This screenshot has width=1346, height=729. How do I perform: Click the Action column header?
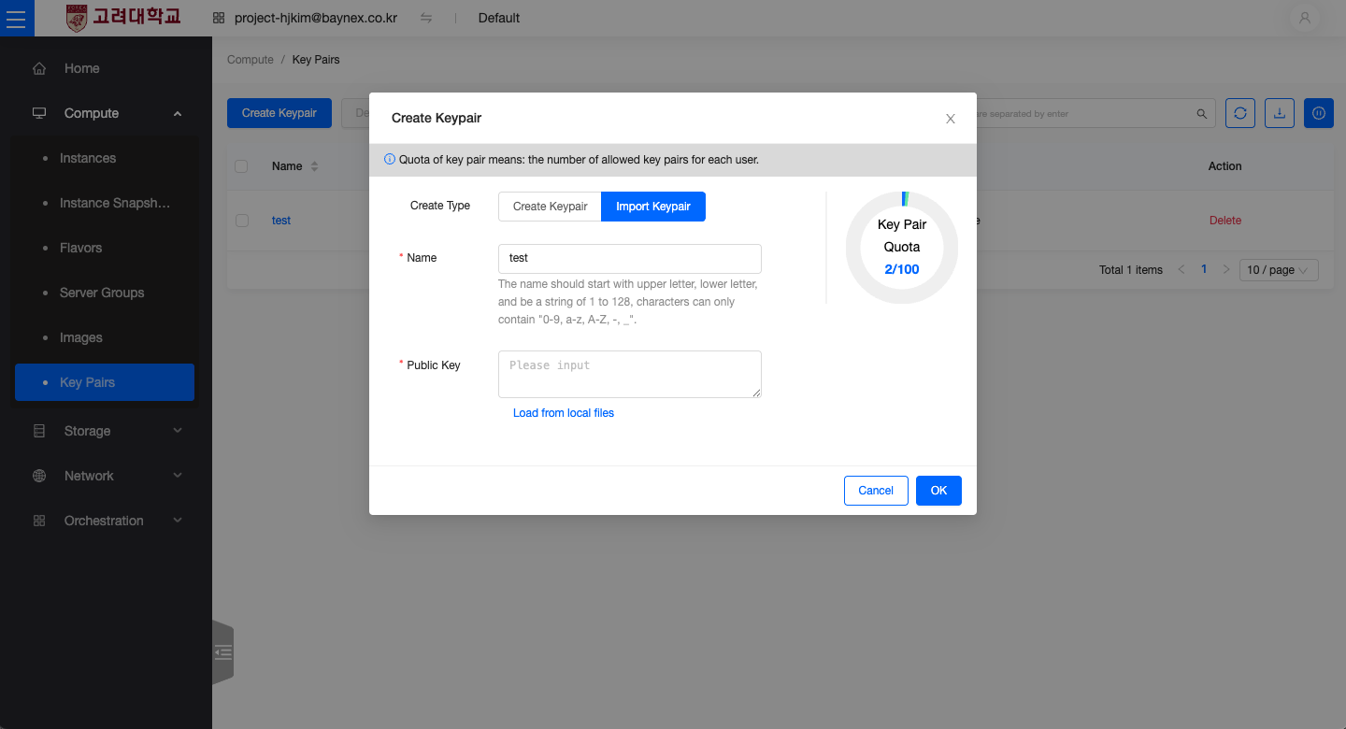click(x=1225, y=166)
